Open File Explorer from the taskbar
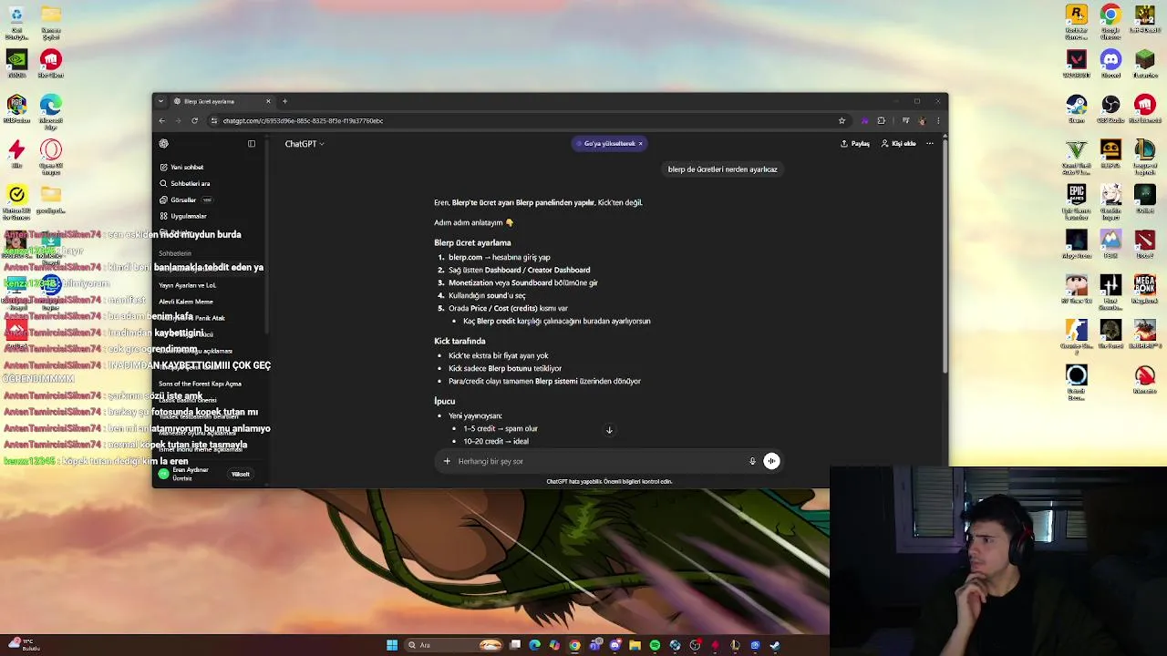This screenshot has height=656, width=1167. click(x=635, y=645)
